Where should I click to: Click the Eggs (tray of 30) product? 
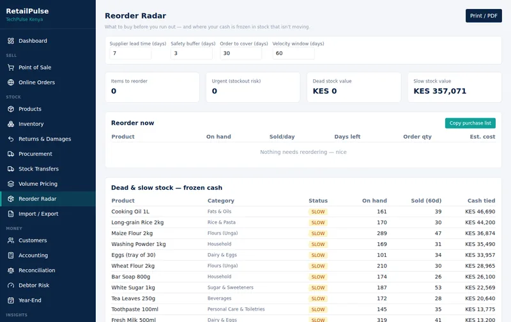tap(133, 255)
